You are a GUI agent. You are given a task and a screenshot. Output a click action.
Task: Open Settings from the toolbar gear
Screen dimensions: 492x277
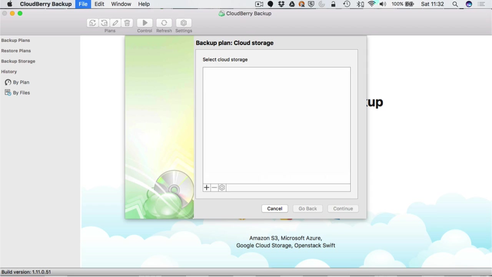click(x=184, y=23)
